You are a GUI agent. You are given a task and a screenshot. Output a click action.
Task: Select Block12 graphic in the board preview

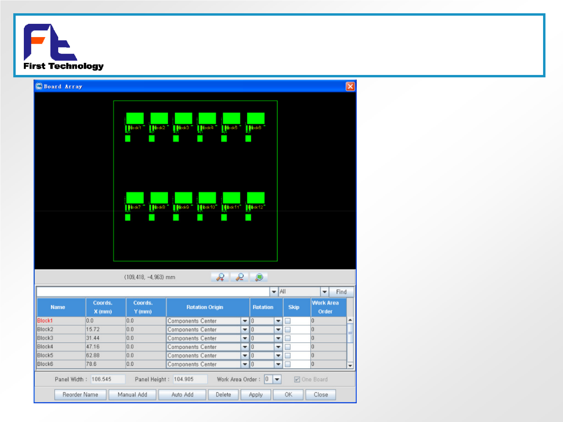click(256, 198)
